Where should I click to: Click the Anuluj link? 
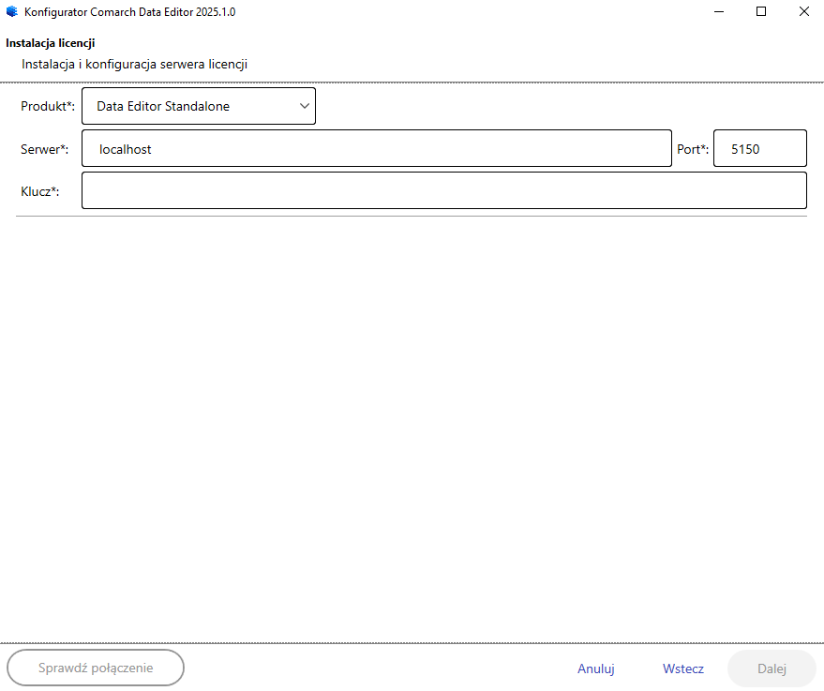[x=596, y=668]
